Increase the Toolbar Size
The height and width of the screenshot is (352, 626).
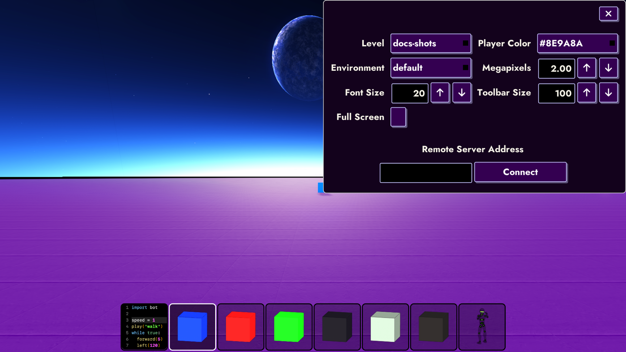[x=586, y=93]
